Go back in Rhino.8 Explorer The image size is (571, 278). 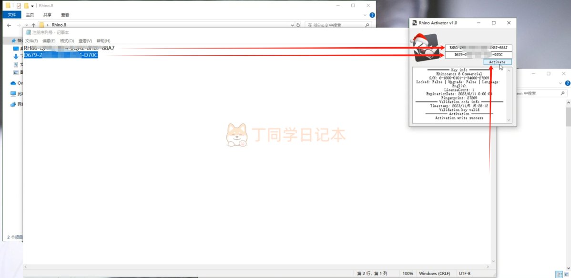click(9, 25)
